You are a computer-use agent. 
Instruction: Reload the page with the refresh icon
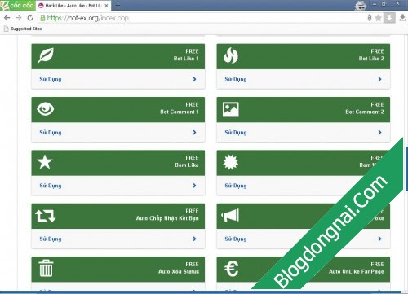click(x=30, y=18)
